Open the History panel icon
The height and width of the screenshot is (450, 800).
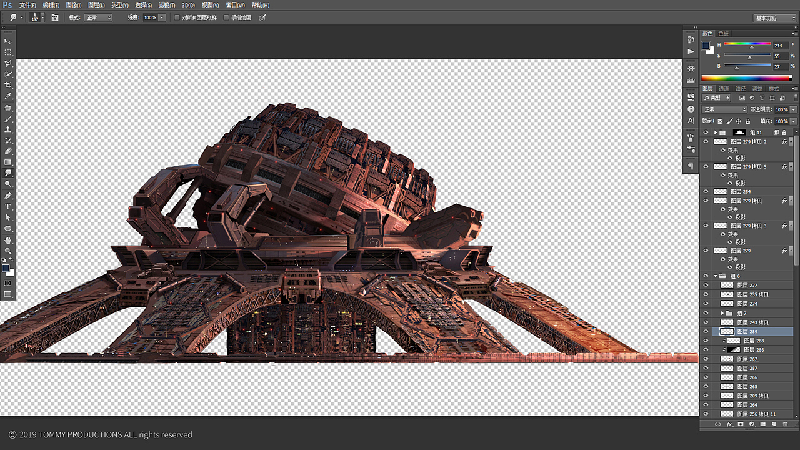pyautogui.click(x=691, y=40)
